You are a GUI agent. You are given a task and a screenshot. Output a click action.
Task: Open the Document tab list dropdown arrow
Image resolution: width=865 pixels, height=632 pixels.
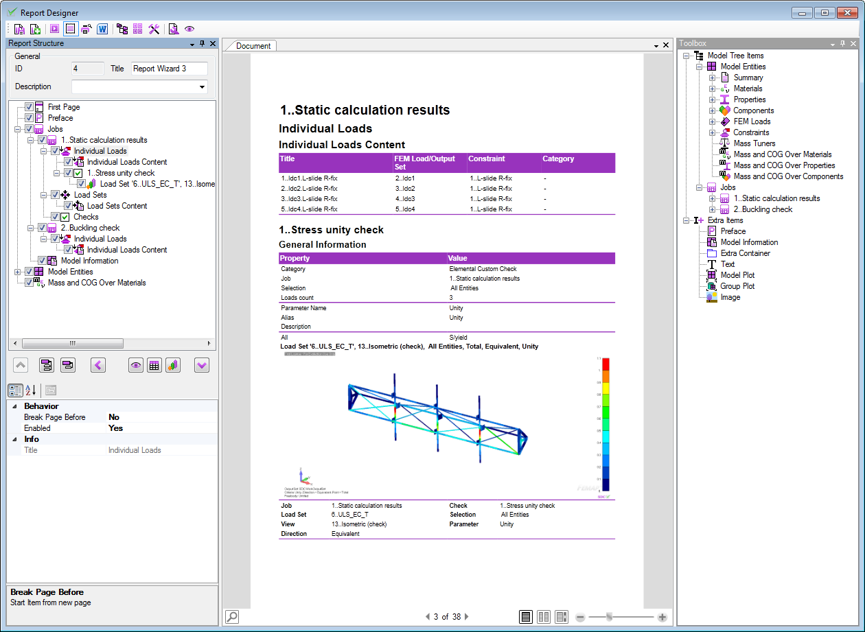pos(656,45)
